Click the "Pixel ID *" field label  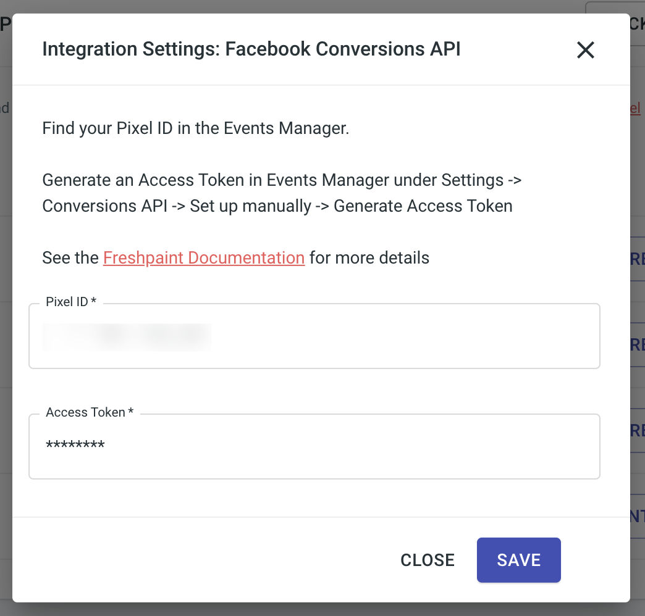coord(71,302)
